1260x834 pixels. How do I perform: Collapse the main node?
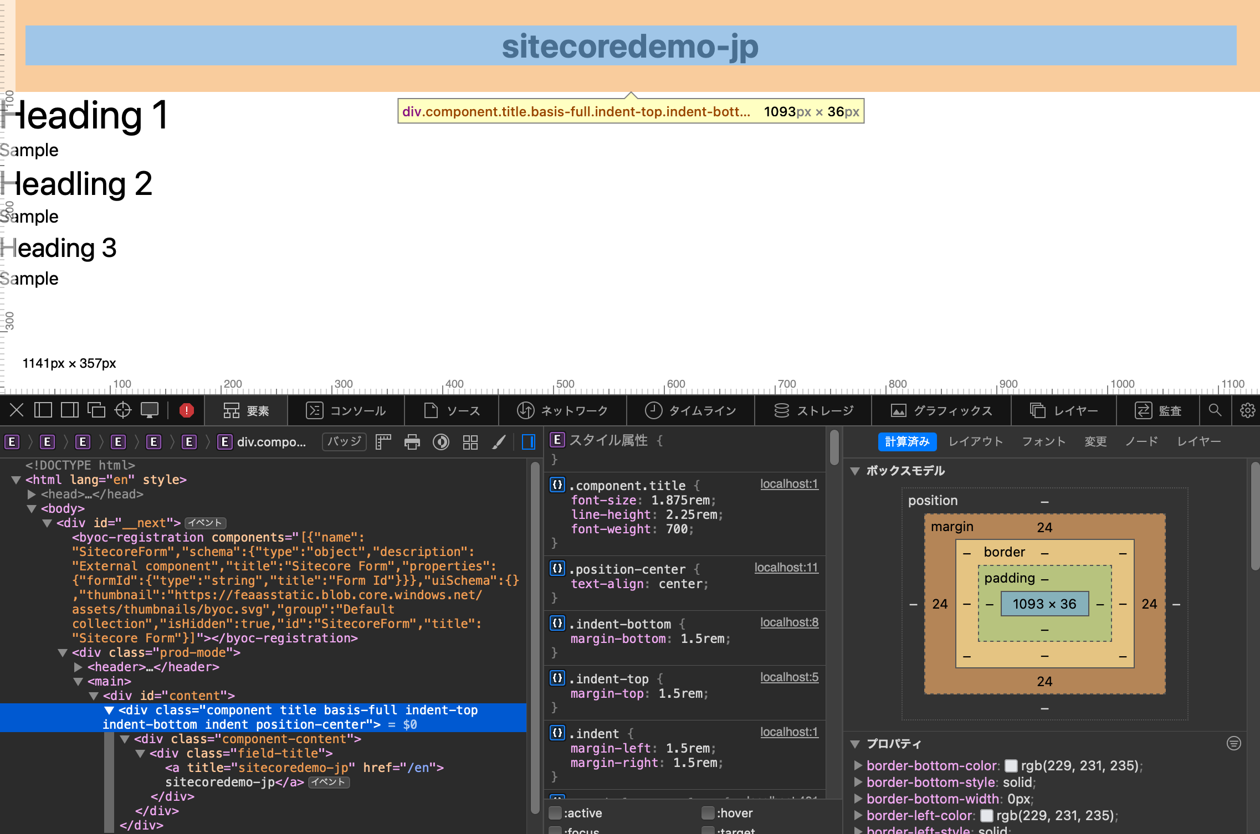coord(78,681)
